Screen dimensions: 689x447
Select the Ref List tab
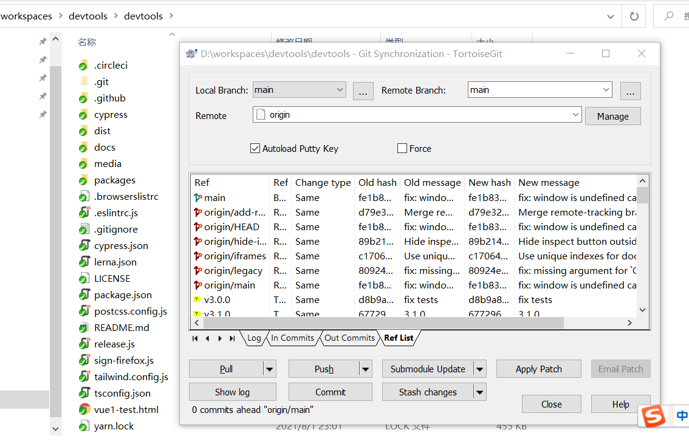(x=399, y=338)
